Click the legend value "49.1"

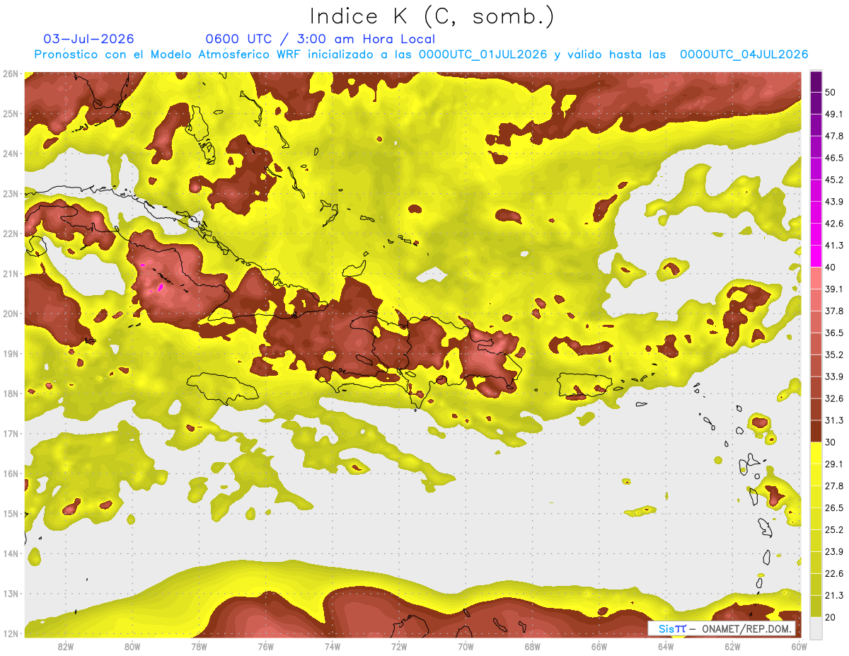point(834,114)
